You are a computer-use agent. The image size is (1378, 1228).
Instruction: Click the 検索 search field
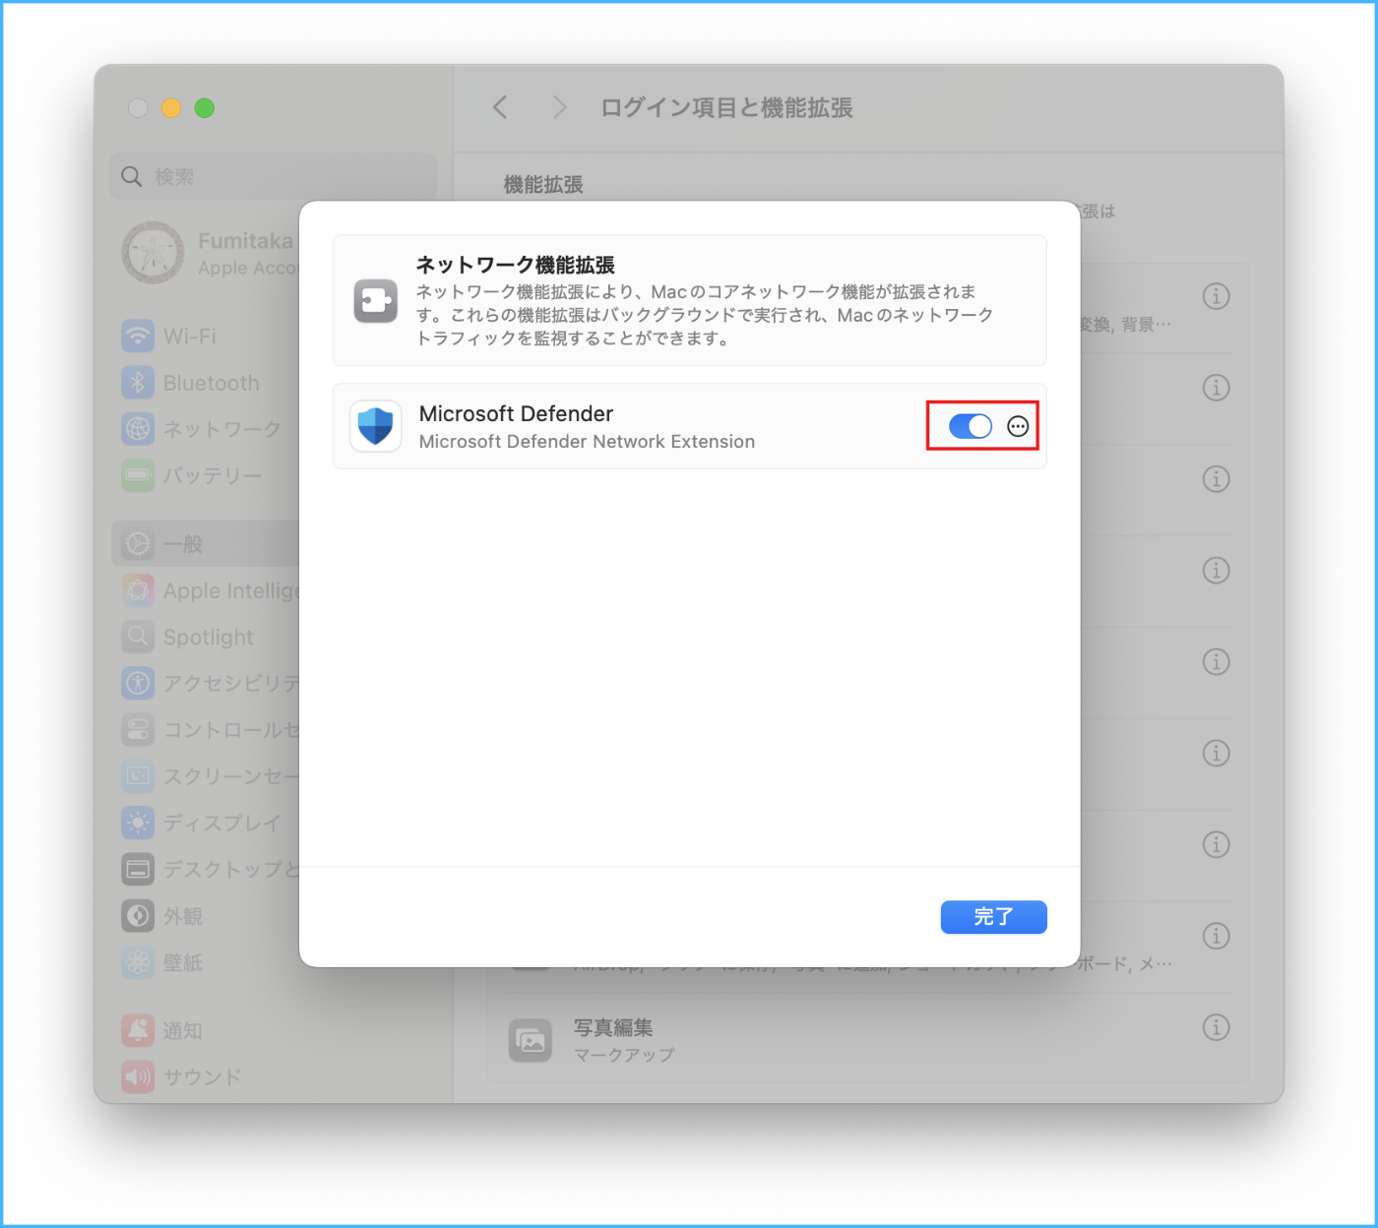(x=273, y=177)
